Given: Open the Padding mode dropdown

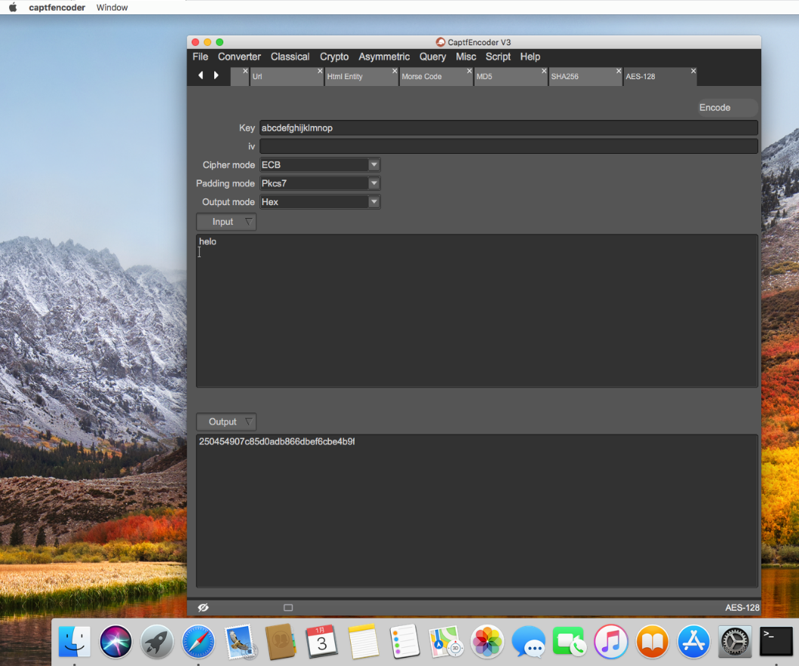Looking at the screenshot, I should point(374,183).
